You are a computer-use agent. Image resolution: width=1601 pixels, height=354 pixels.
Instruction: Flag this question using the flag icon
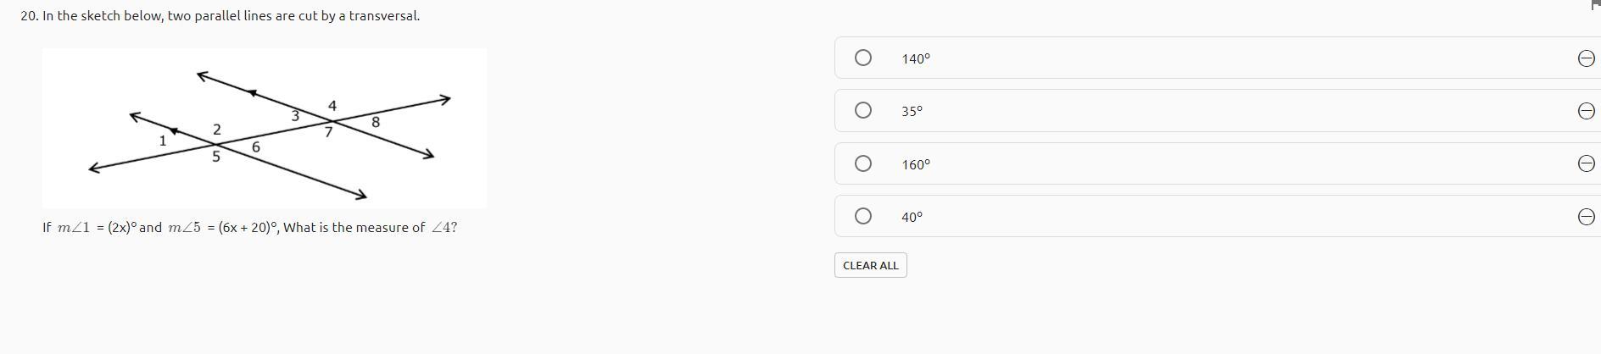pyautogui.click(x=1597, y=4)
